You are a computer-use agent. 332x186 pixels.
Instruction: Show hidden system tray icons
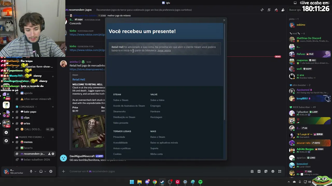click(x=289, y=182)
